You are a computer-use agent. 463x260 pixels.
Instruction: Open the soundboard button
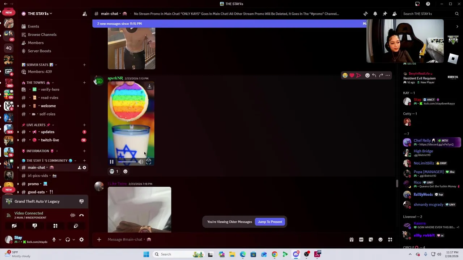coord(76,226)
